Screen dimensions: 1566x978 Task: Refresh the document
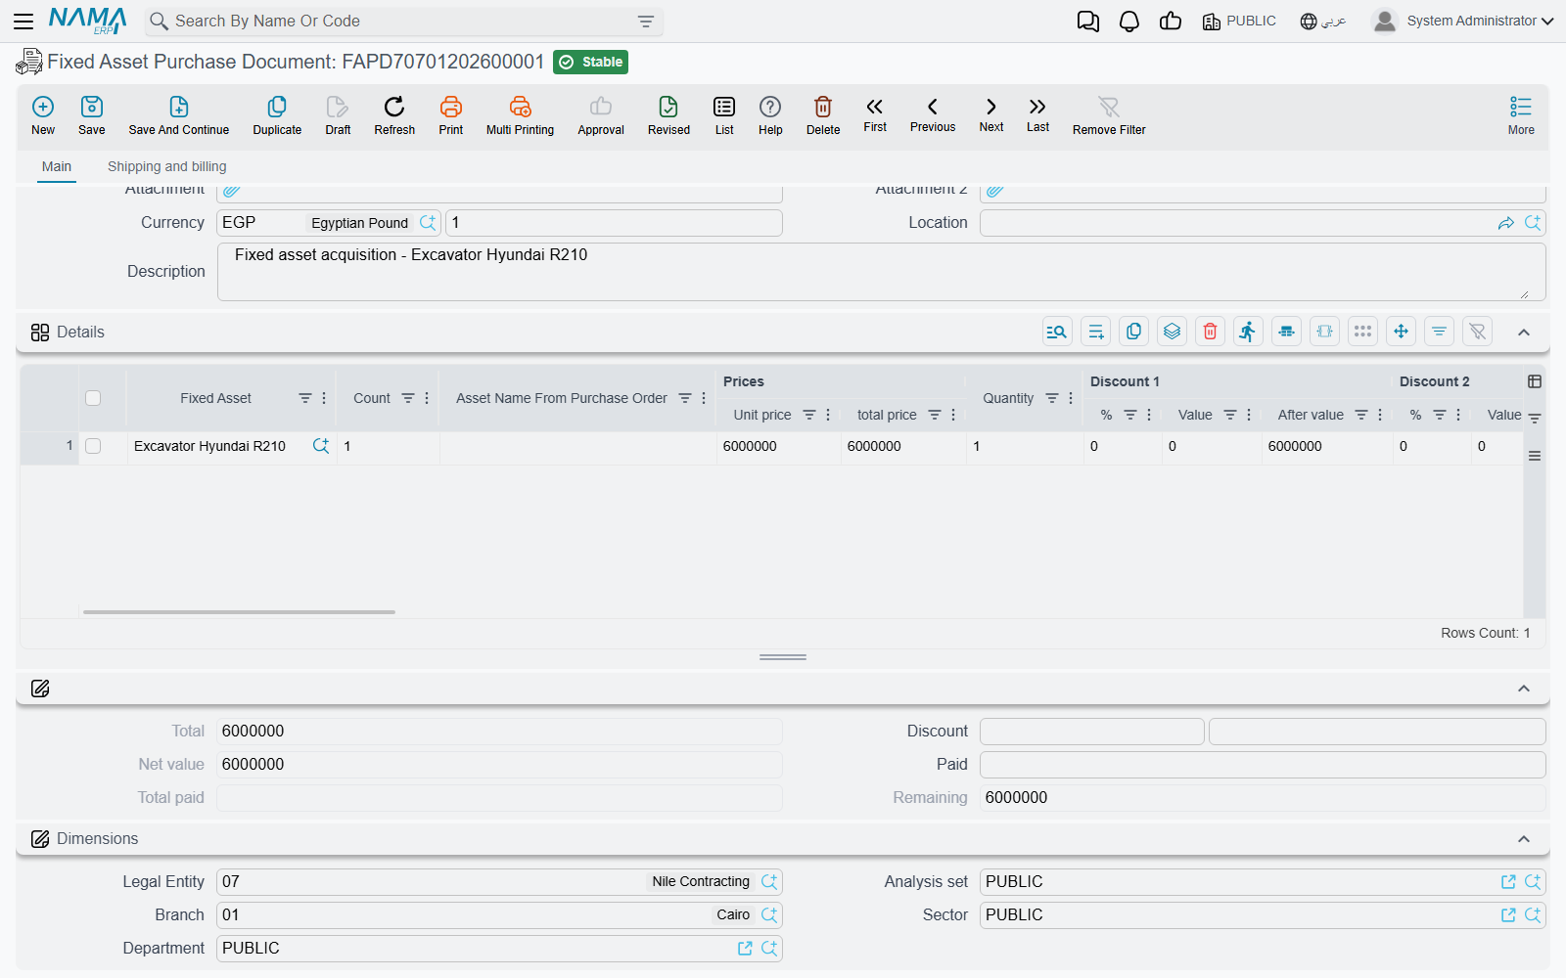394,115
